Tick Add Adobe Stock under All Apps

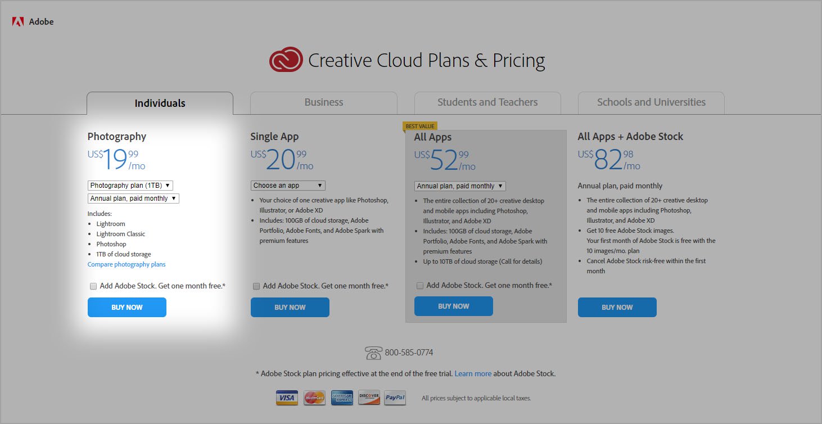420,286
